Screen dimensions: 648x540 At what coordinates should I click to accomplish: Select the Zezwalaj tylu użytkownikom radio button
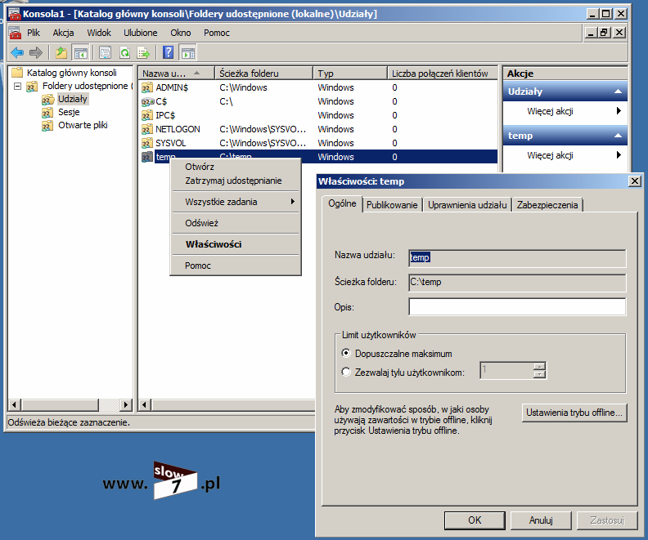(346, 373)
